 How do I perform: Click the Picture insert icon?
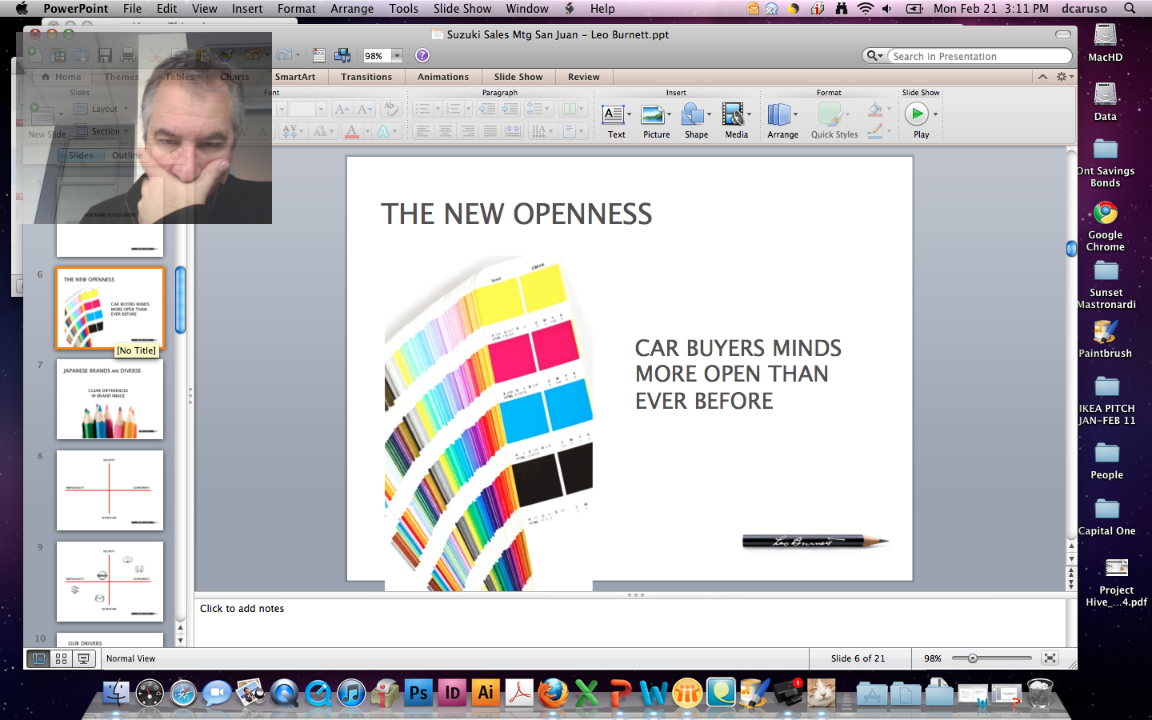tap(654, 116)
